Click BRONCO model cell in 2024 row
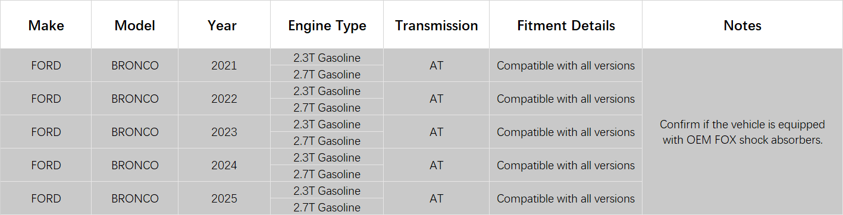Viewport: 843px width, 215px height. tap(134, 165)
